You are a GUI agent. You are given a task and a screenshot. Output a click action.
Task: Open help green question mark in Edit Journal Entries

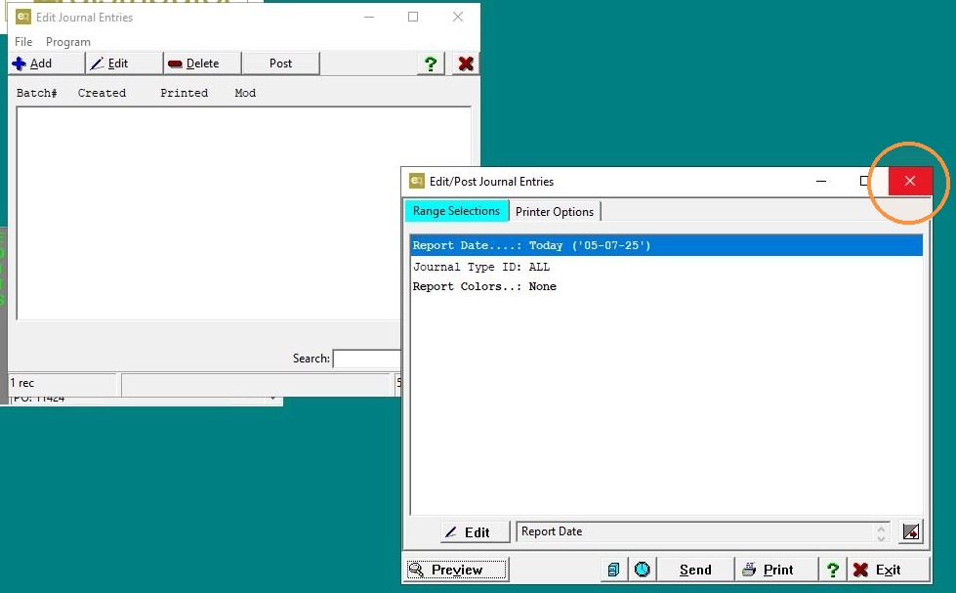coord(431,64)
